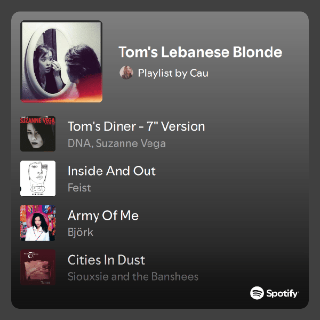Open the large playlist cover image
320x320 pixels.
[x=61, y=61]
